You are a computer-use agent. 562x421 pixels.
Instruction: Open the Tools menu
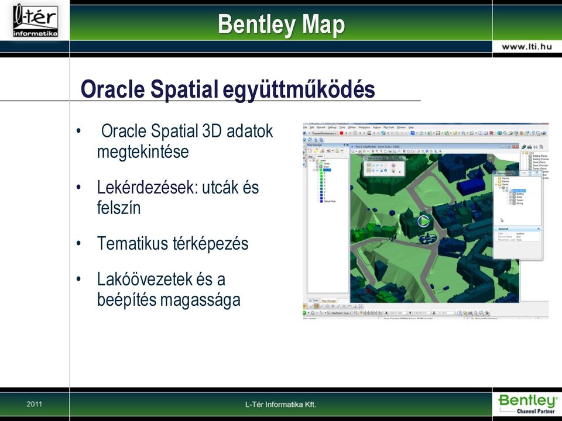pyautogui.click(x=342, y=127)
